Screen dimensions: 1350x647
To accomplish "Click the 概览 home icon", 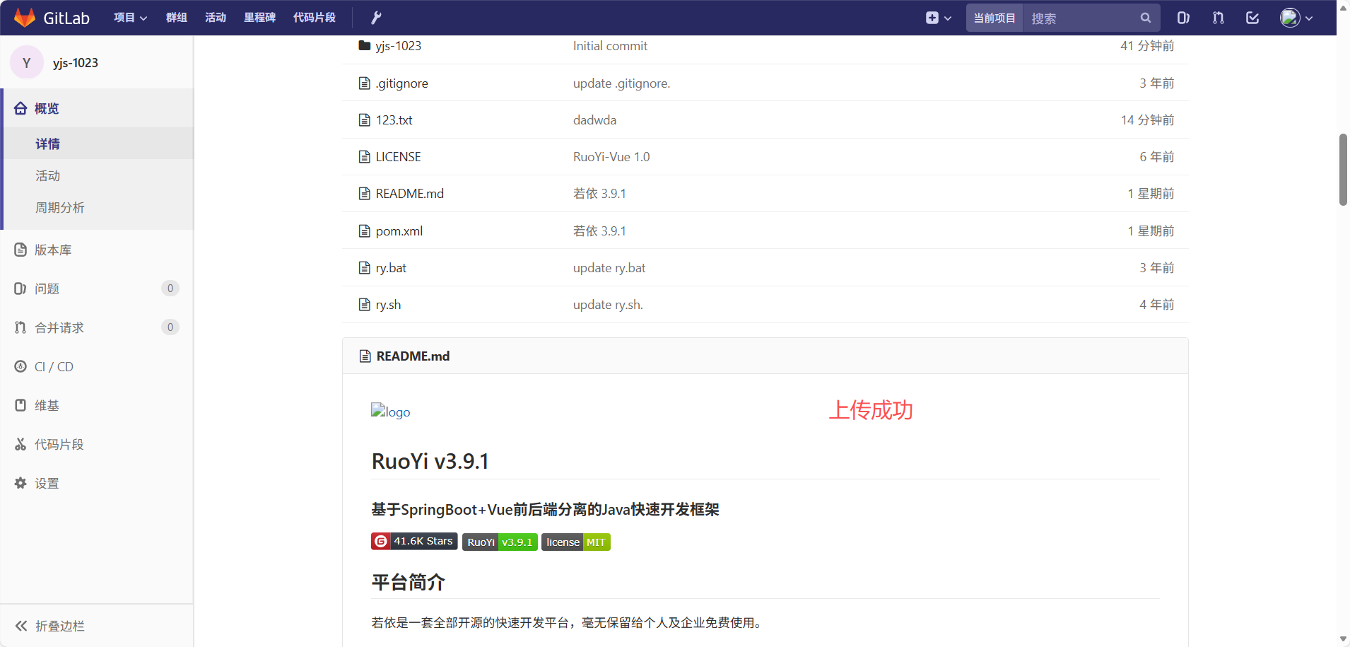I will tap(20, 108).
